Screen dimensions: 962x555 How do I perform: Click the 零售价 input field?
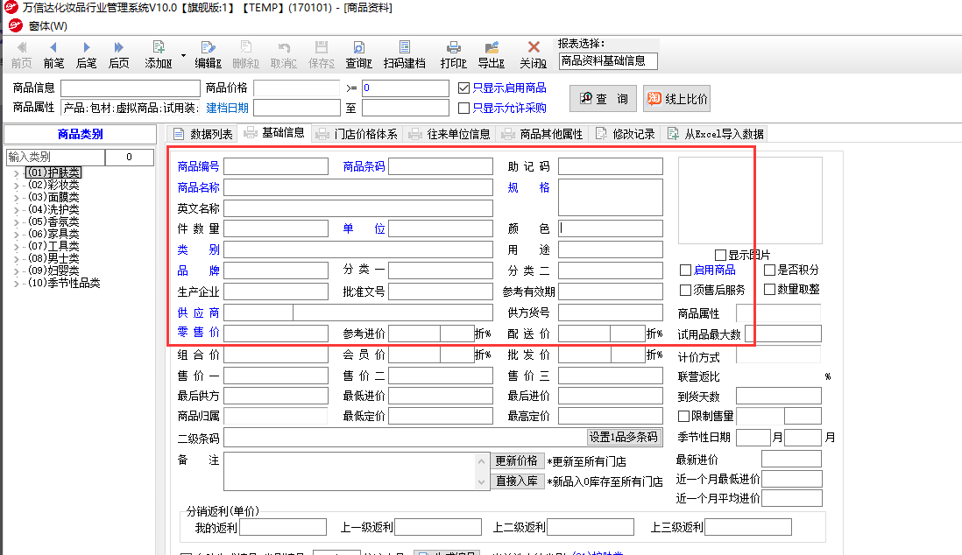pos(276,333)
